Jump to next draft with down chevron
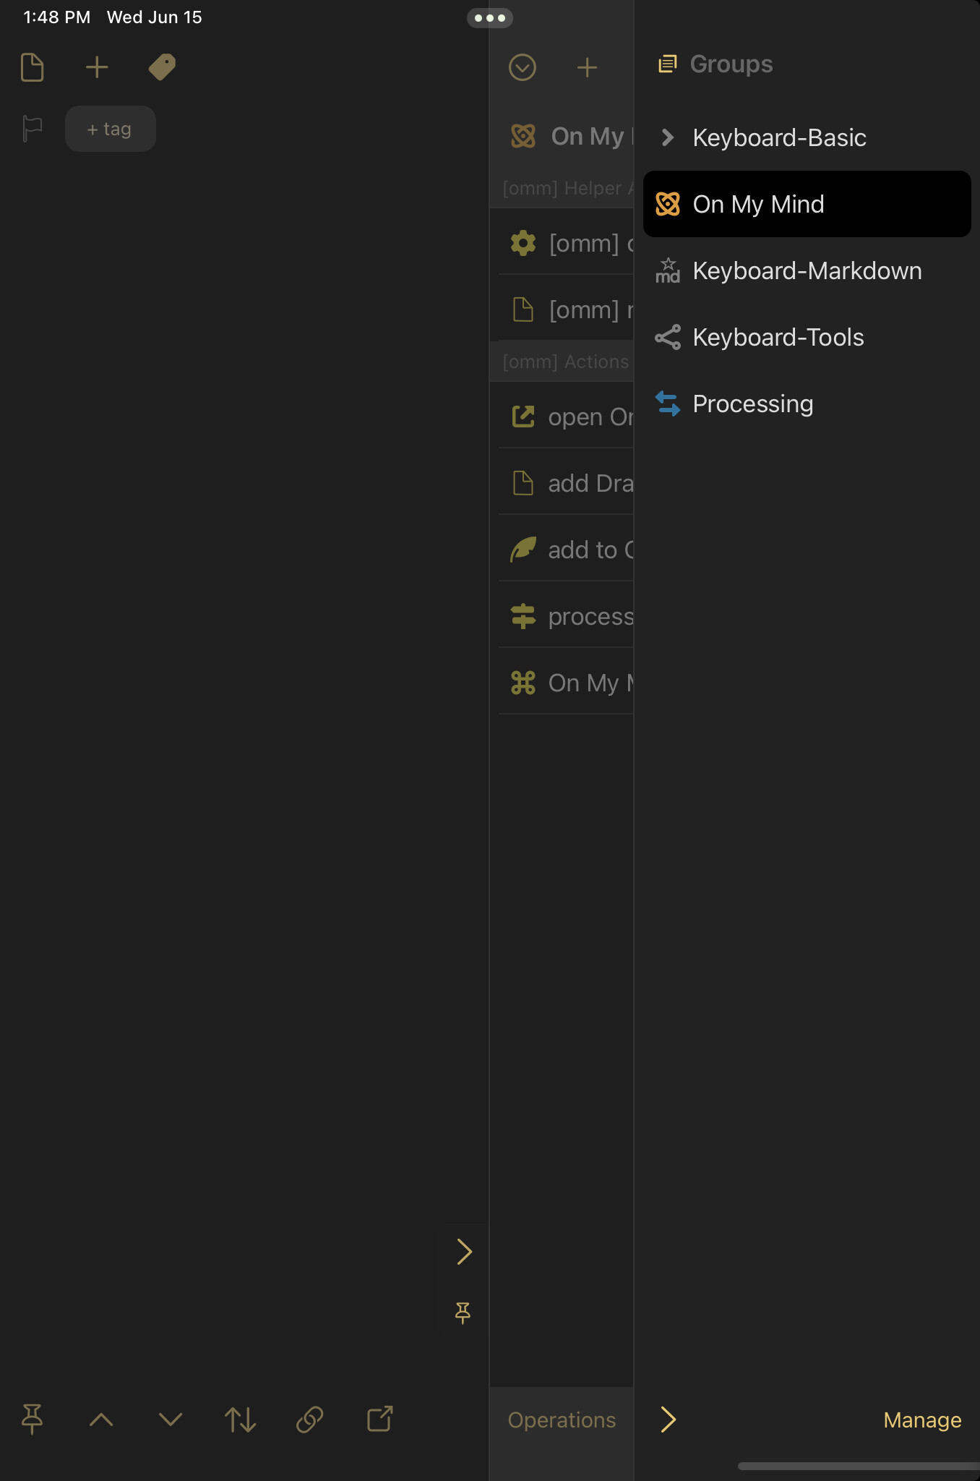980x1481 pixels. pos(171,1420)
